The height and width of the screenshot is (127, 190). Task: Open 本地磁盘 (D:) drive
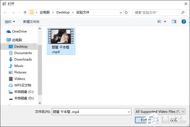tap(24, 98)
